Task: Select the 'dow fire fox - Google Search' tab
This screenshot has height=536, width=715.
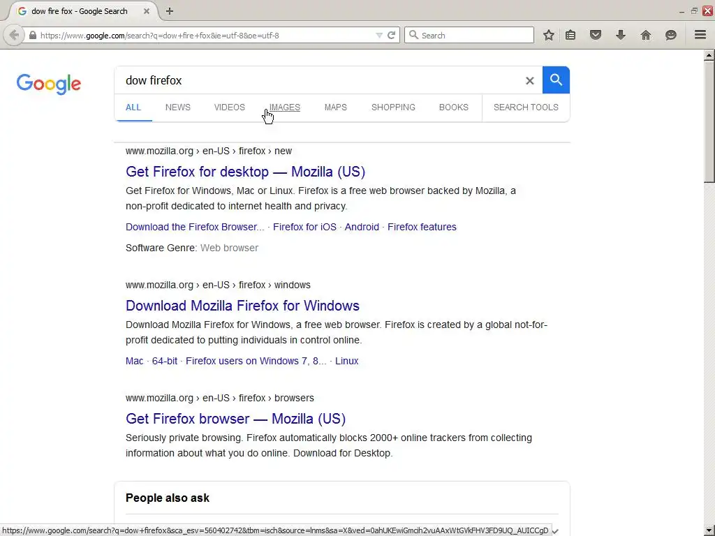Action: (x=84, y=11)
